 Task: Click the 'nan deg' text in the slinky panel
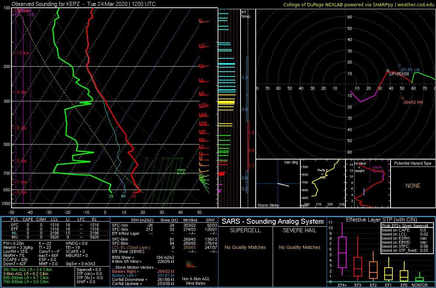pyautogui.click(x=290, y=162)
